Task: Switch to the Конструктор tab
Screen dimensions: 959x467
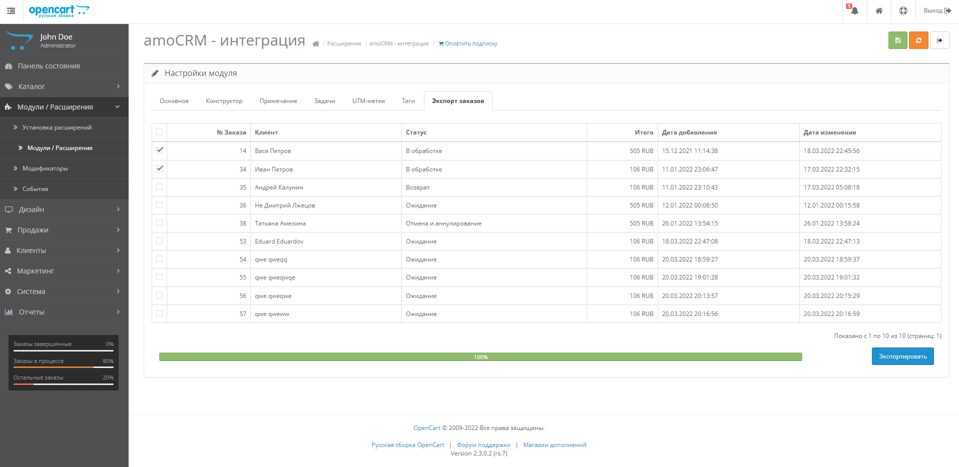Action: point(224,101)
